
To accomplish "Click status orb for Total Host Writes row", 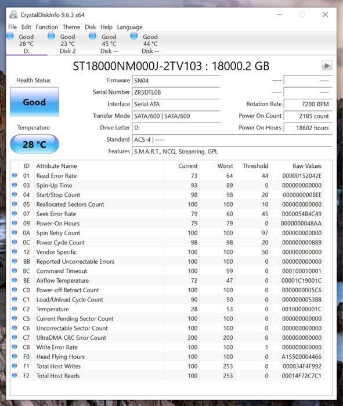I will point(15,366).
